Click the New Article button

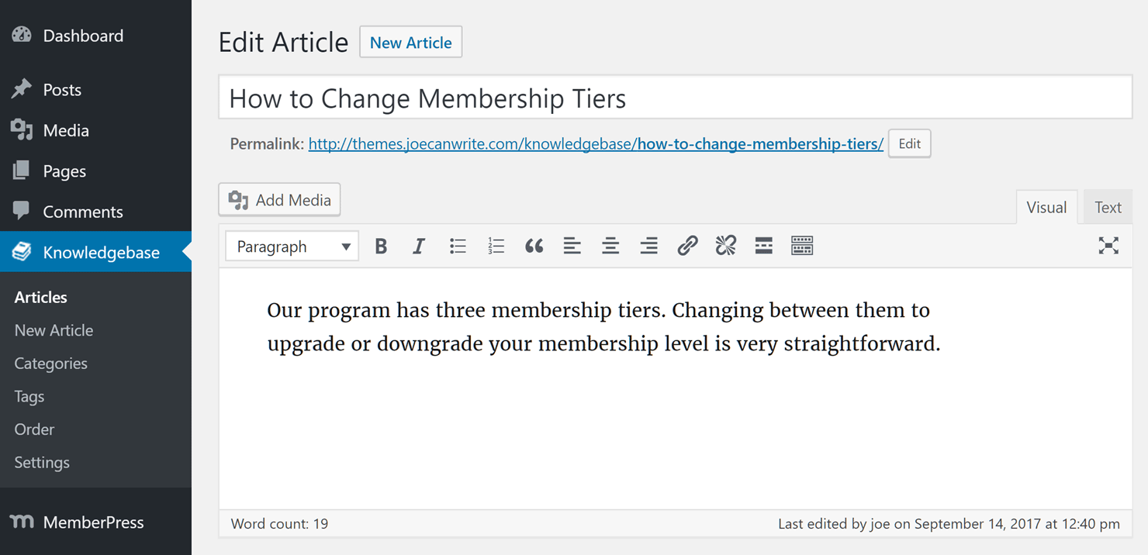point(410,43)
